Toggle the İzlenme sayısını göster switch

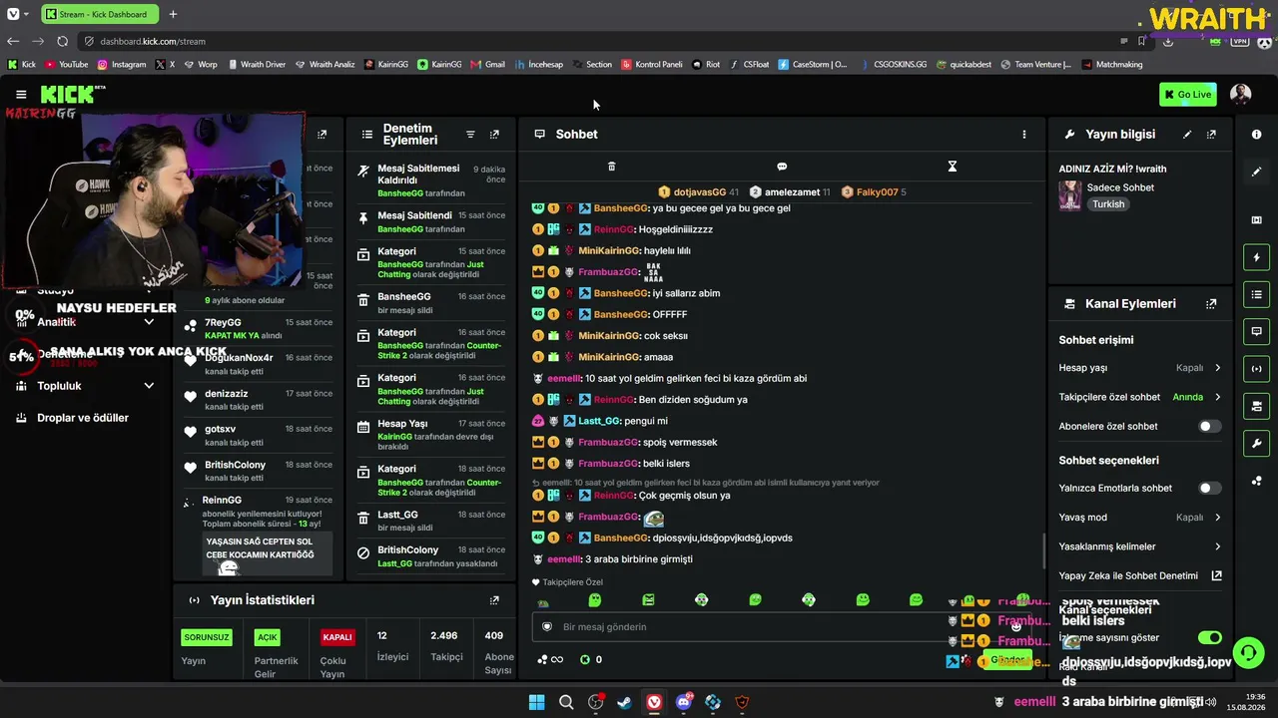click(1209, 637)
